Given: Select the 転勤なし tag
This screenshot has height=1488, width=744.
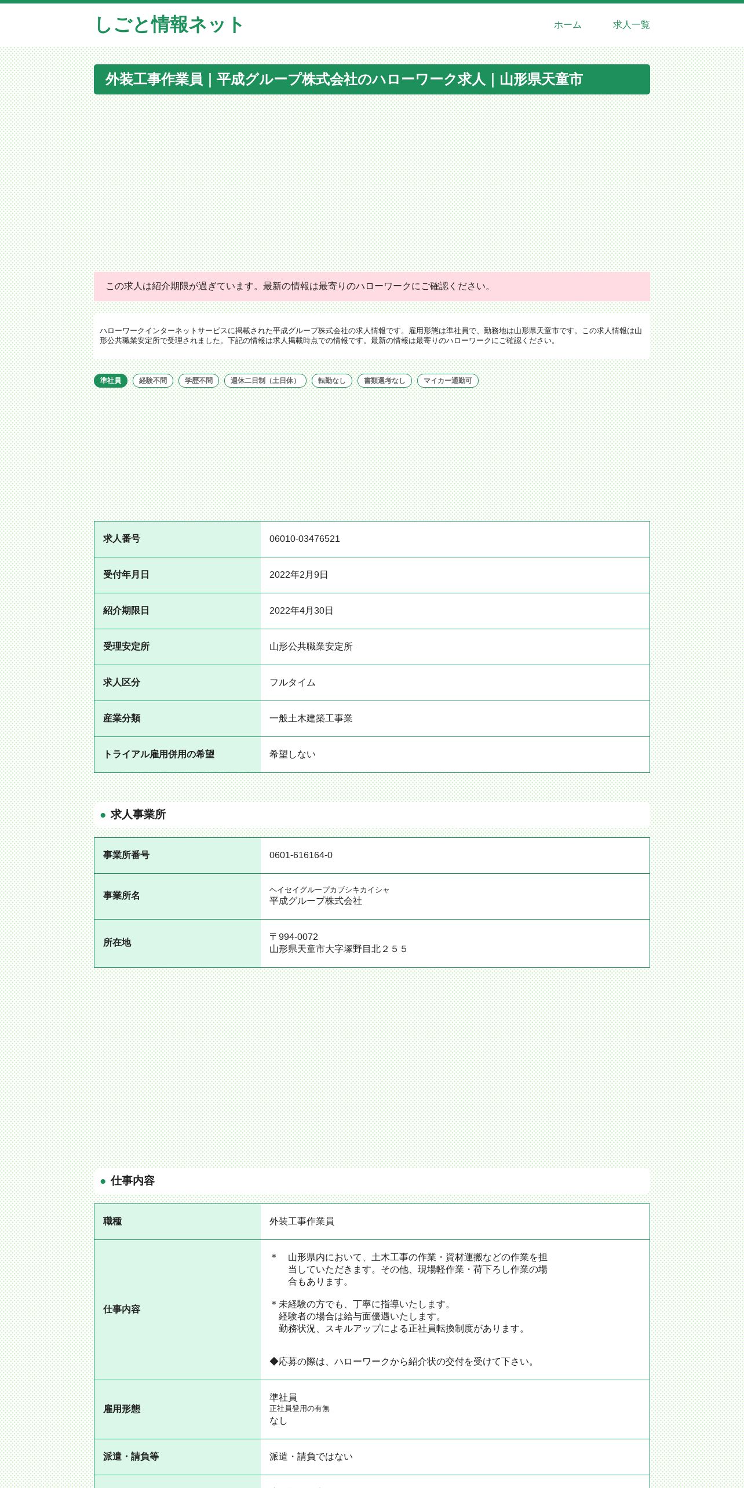Looking at the screenshot, I should click(x=332, y=381).
